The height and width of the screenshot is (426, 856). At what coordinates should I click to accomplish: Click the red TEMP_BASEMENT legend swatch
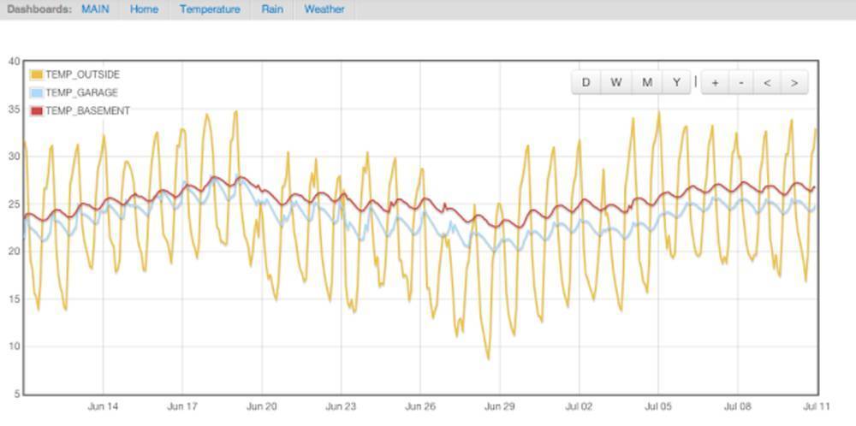(36, 111)
